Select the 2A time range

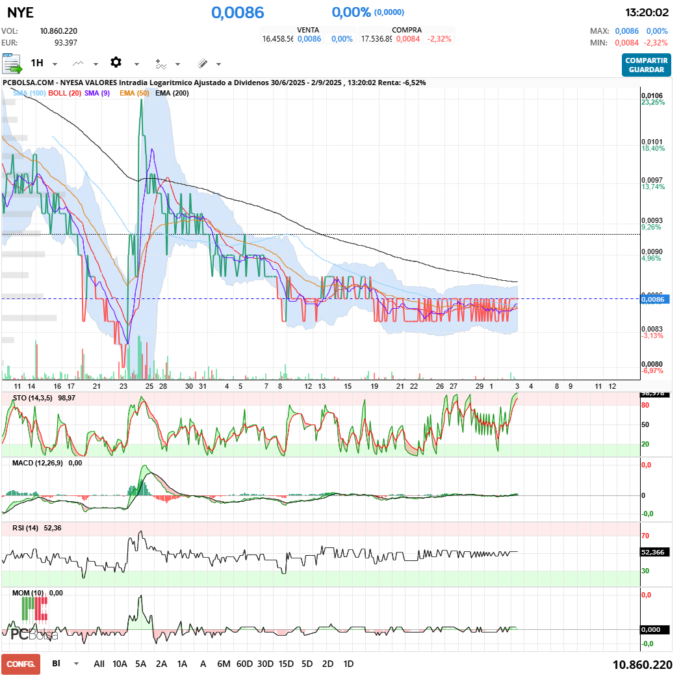click(162, 664)
